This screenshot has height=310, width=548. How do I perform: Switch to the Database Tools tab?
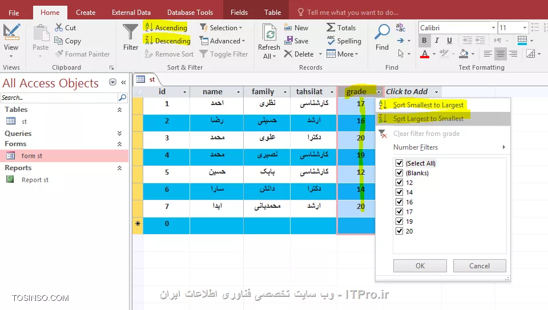(x=190, y=13)
